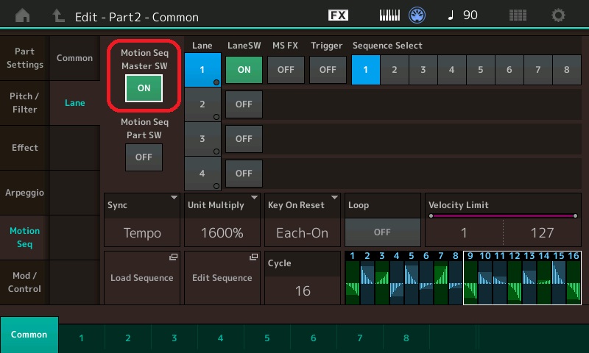Open the Key On Reset dropdown
This screenshot has width=589, height=353.
point(302,220)
